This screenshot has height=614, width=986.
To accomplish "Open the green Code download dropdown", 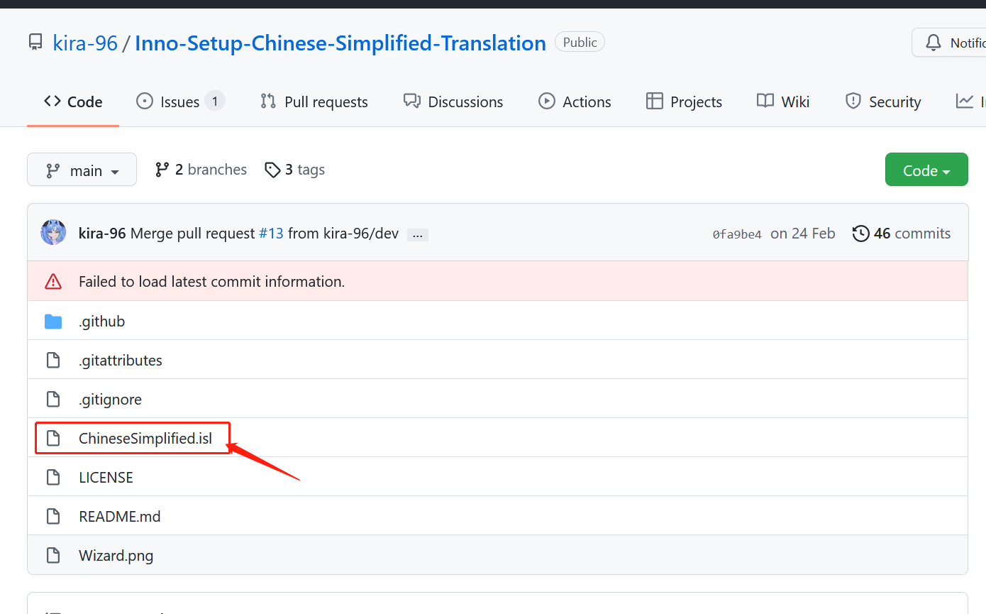I will tap(926, 170).
